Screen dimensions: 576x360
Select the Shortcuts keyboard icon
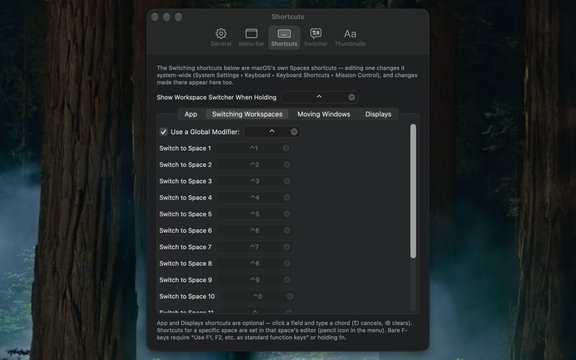[284, 33]
